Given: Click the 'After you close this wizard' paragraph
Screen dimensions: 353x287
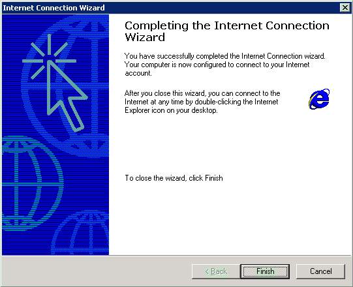Looking at the screenshot, I should (202, 102).
